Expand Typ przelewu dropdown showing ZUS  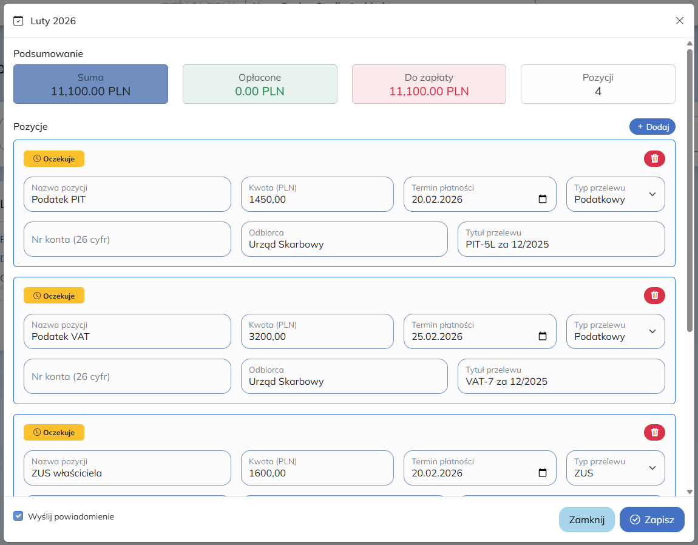coord(615,468)
